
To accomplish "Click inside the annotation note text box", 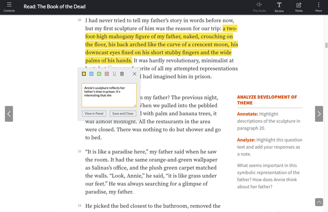I will pos(109,95).
